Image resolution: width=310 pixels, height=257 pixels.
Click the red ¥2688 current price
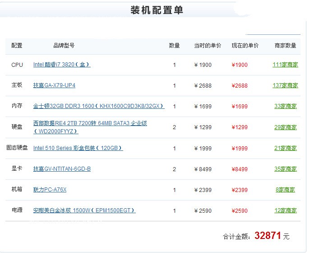coord(240,86)
